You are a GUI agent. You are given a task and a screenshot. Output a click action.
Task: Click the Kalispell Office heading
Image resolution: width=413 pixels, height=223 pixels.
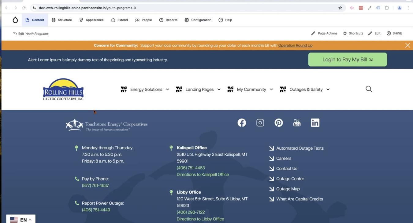click(192, 148)
